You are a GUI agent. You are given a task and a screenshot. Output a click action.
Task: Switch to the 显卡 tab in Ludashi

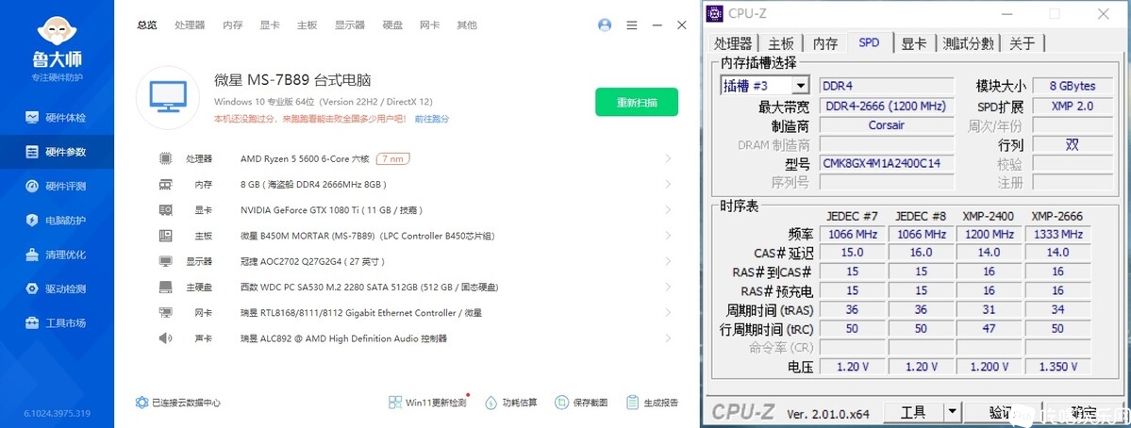pyautogui.click(x=270, y=25)
